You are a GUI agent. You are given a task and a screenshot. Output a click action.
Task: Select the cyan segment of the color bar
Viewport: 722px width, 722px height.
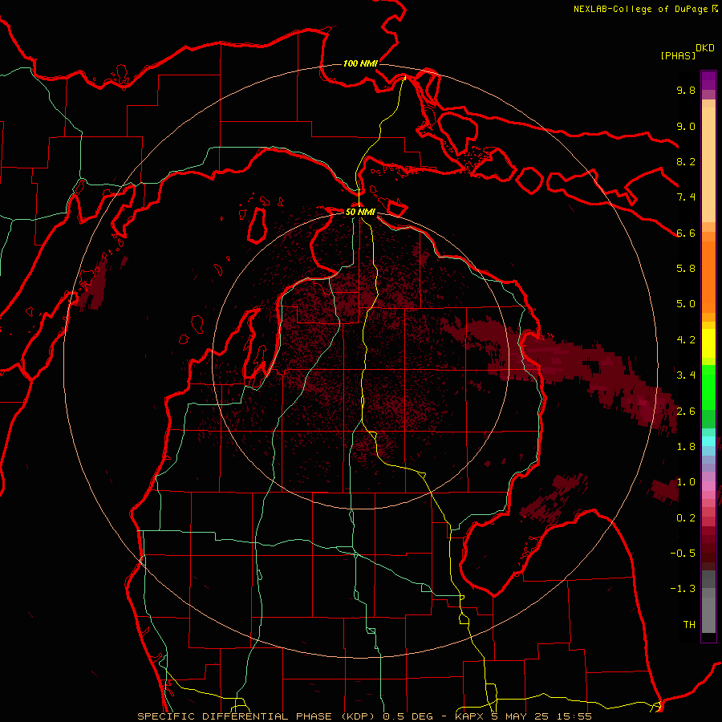pos(708,441)
